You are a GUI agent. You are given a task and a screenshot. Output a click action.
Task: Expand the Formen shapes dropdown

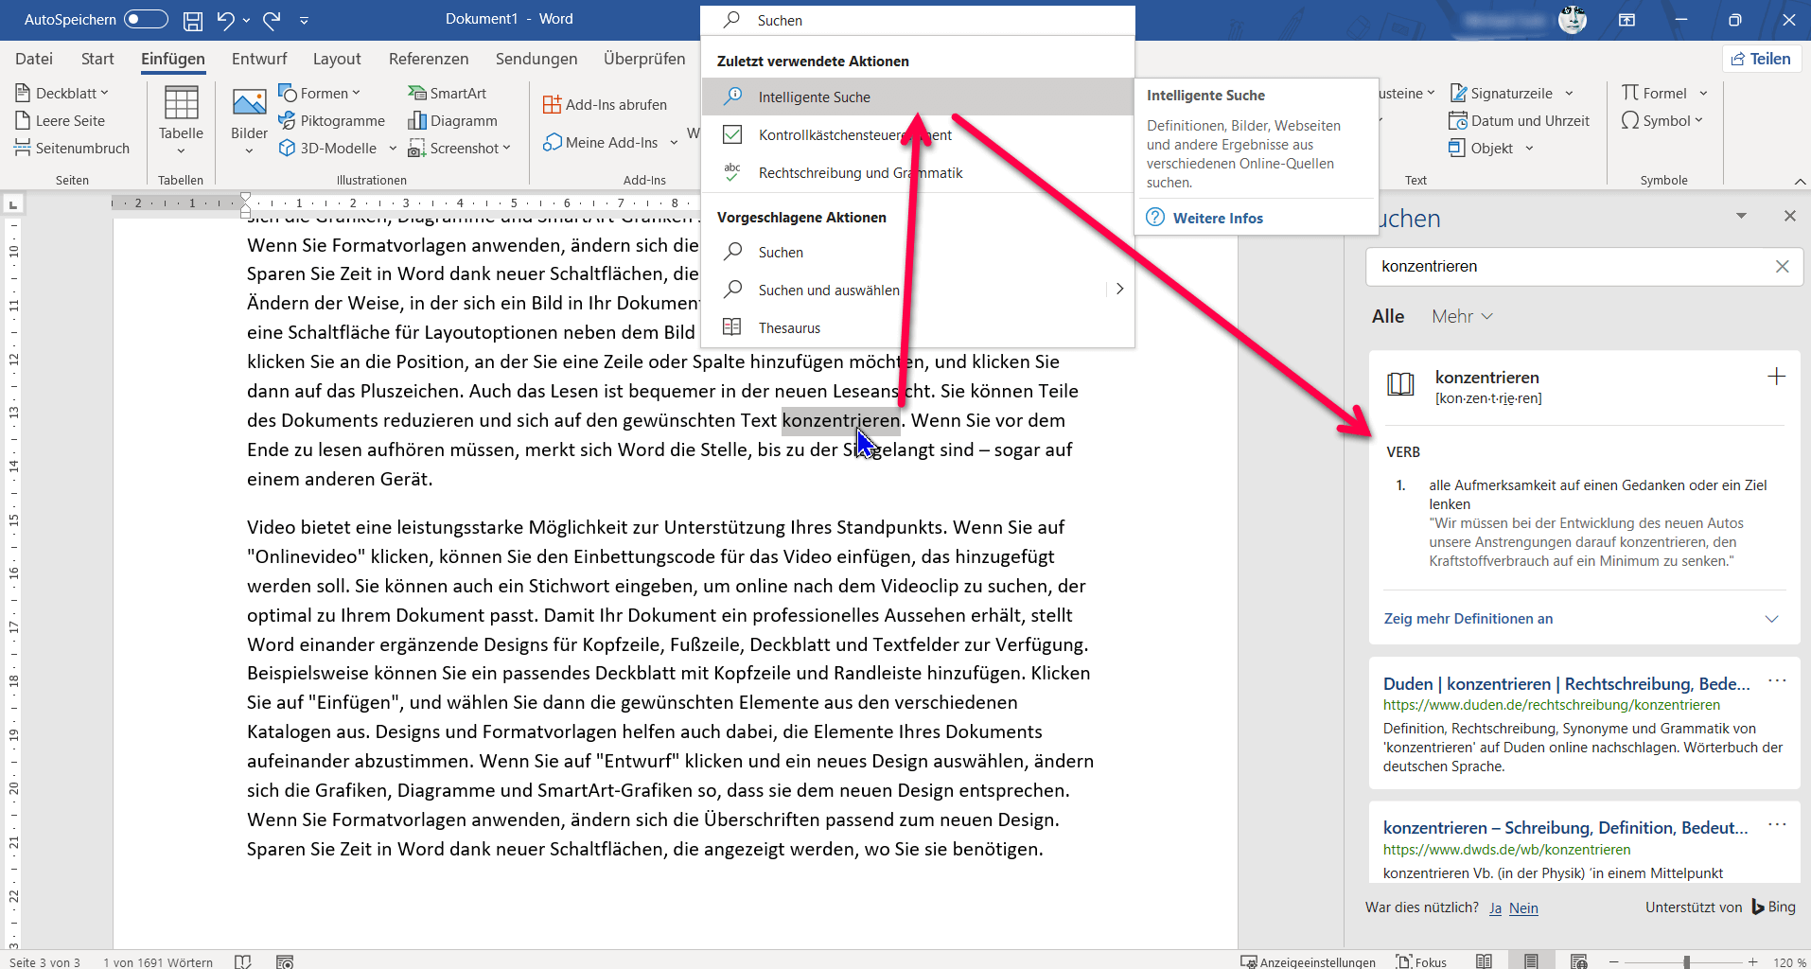356,93
